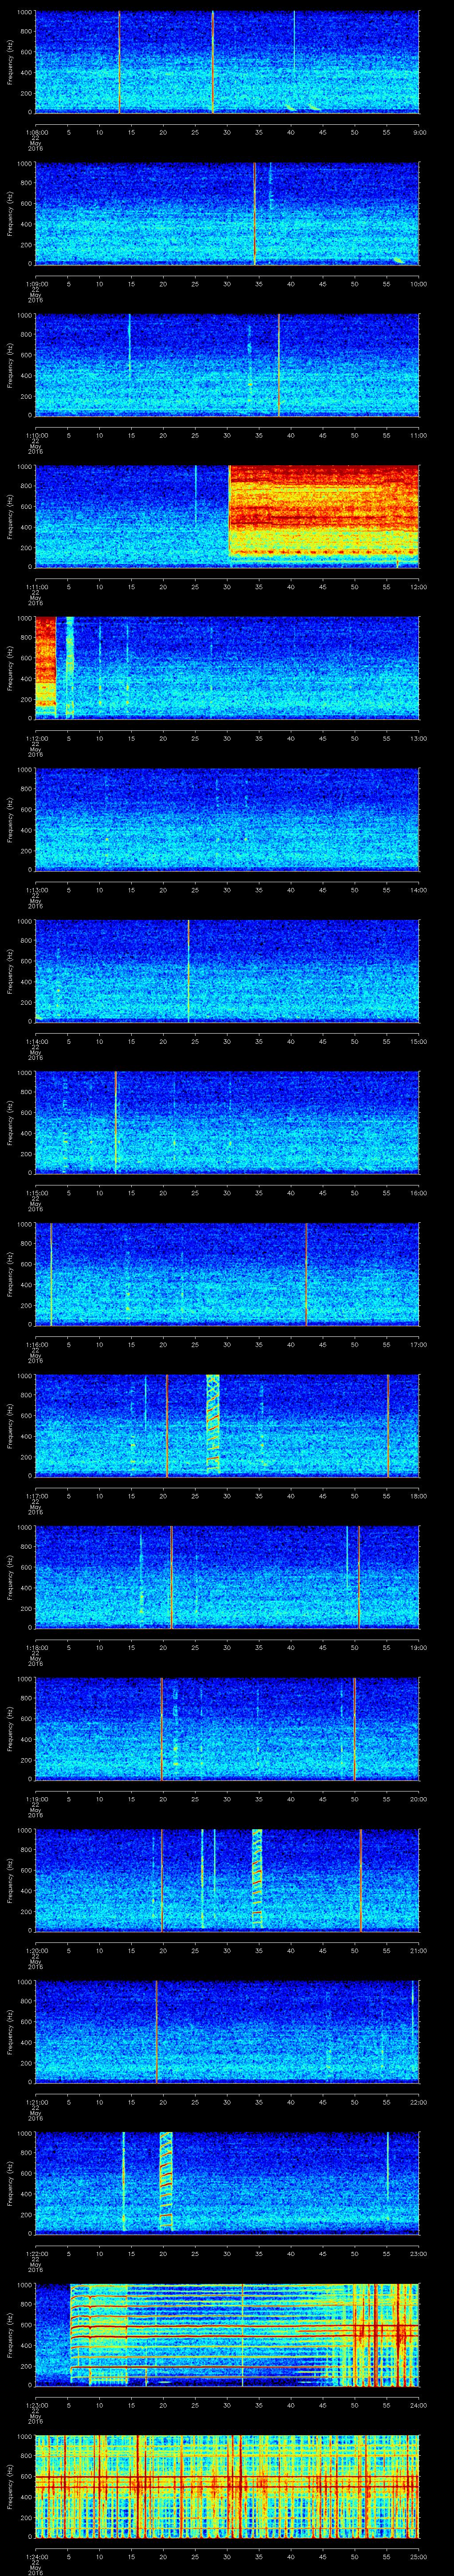Screen dimensions: 454x2576
Task: Click the spectrogram panel starting at 1:13:00
Action: (227, 820)
